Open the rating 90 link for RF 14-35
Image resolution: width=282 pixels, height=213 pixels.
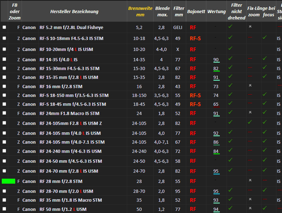(x=216, y=60)
